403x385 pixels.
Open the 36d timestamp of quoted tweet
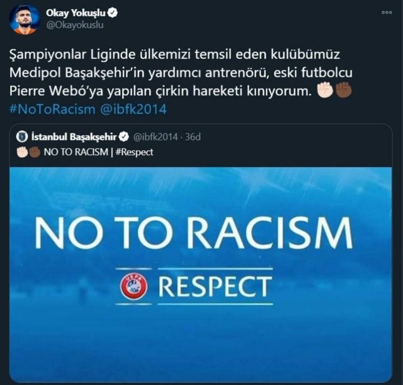[x=193, y=137]
